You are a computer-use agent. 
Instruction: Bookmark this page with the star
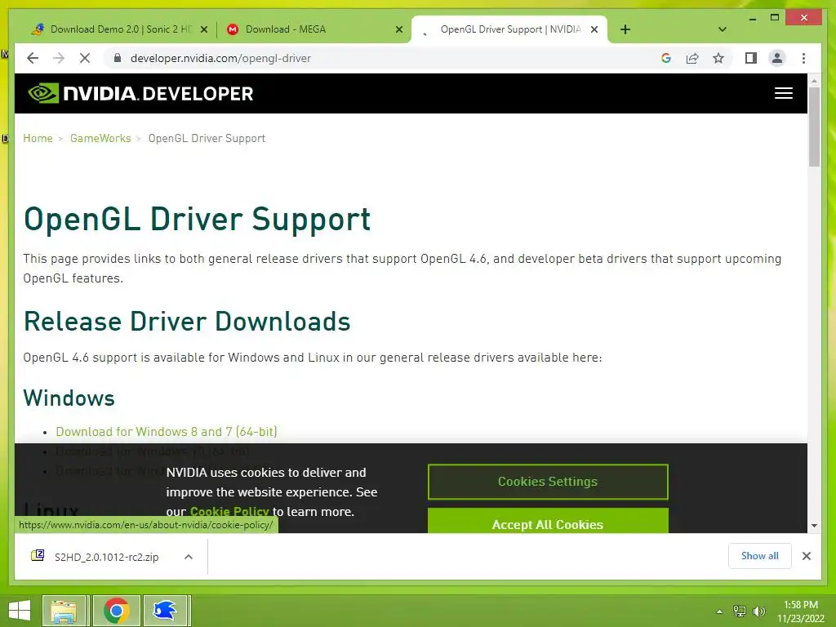tap(718, 58)
